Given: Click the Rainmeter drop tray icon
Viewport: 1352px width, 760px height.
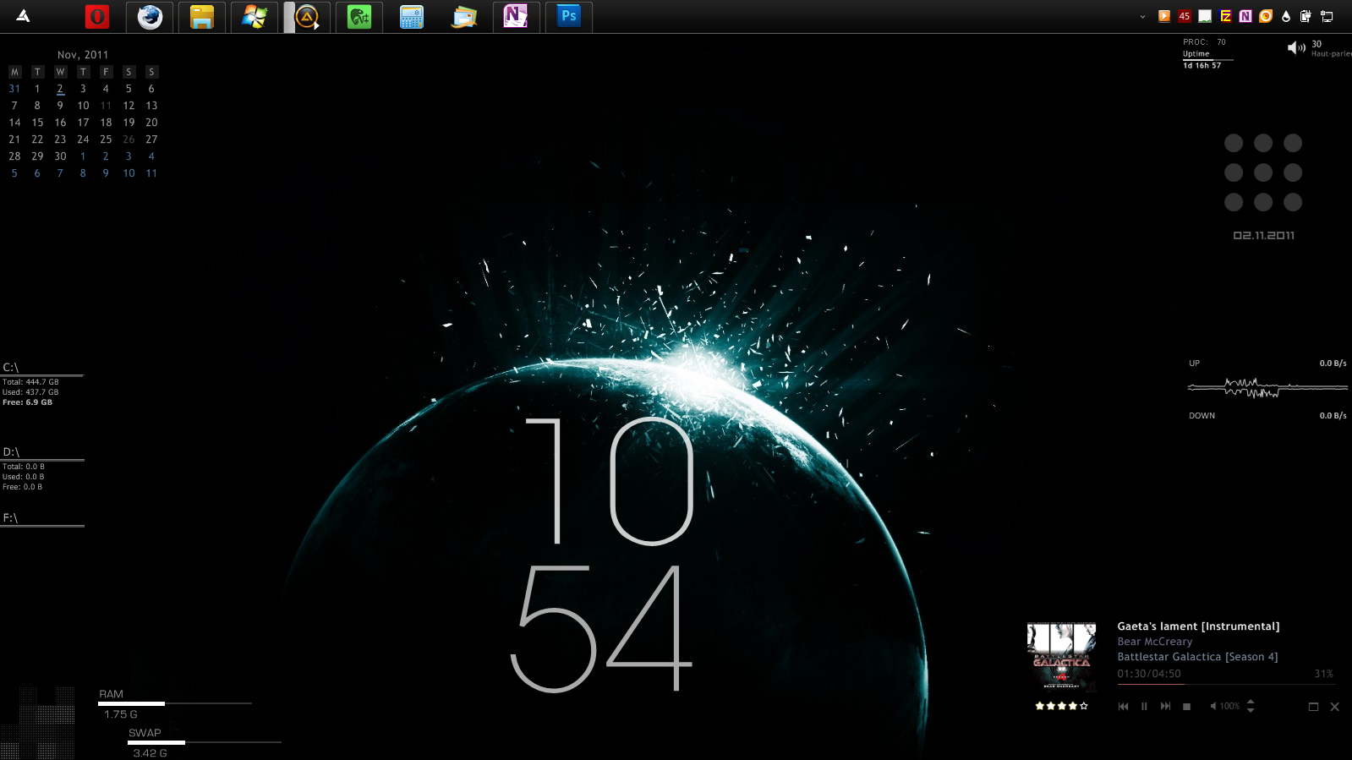Looking at the screenshot, I should (x=1286, y=16).
